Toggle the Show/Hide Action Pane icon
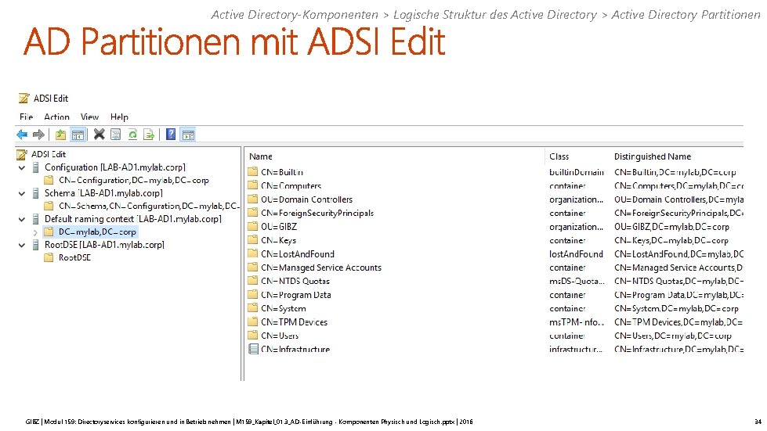Screen dimensions: 767x431 [x=188, y=135]
